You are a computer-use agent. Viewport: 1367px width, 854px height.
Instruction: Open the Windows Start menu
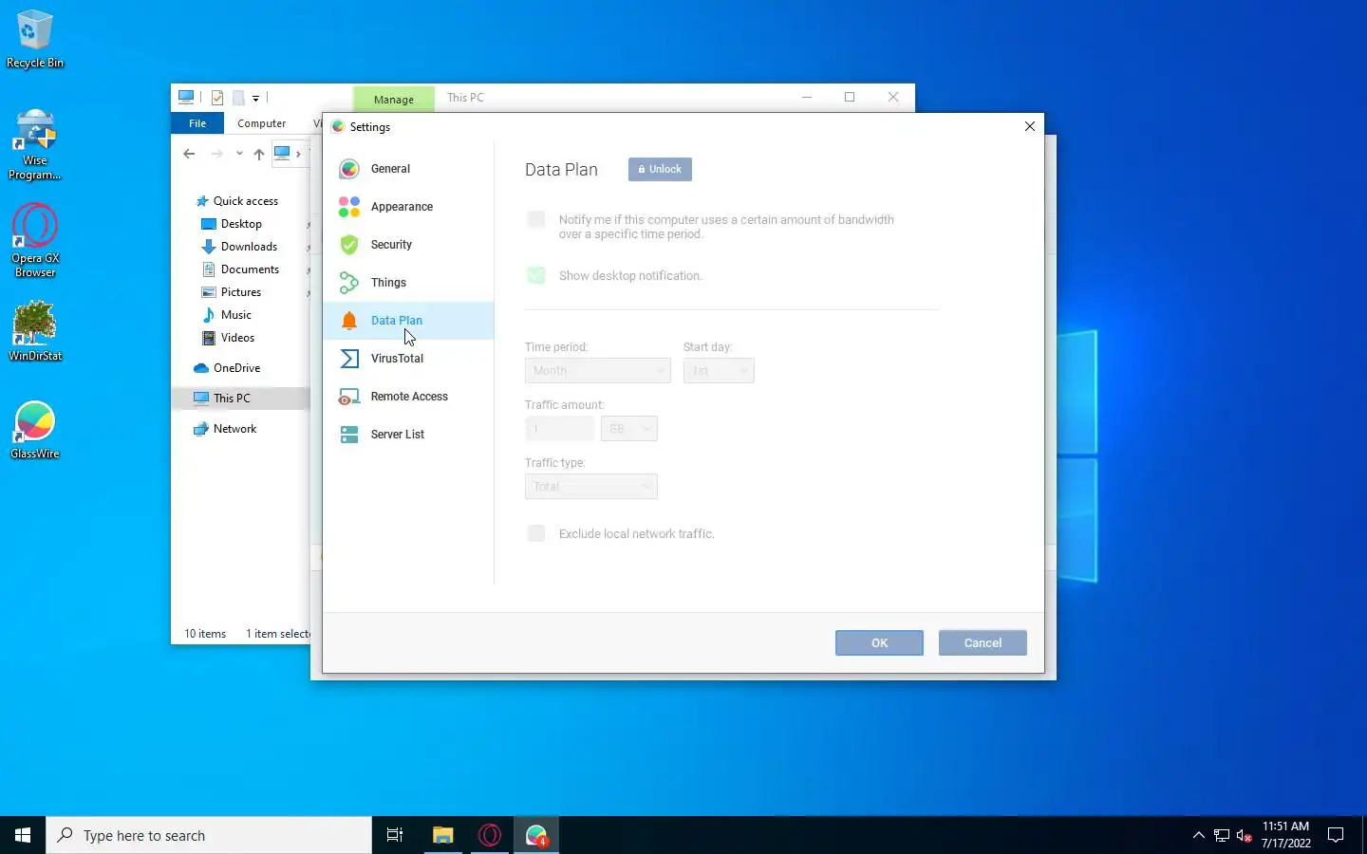click(x=23, y=835)
